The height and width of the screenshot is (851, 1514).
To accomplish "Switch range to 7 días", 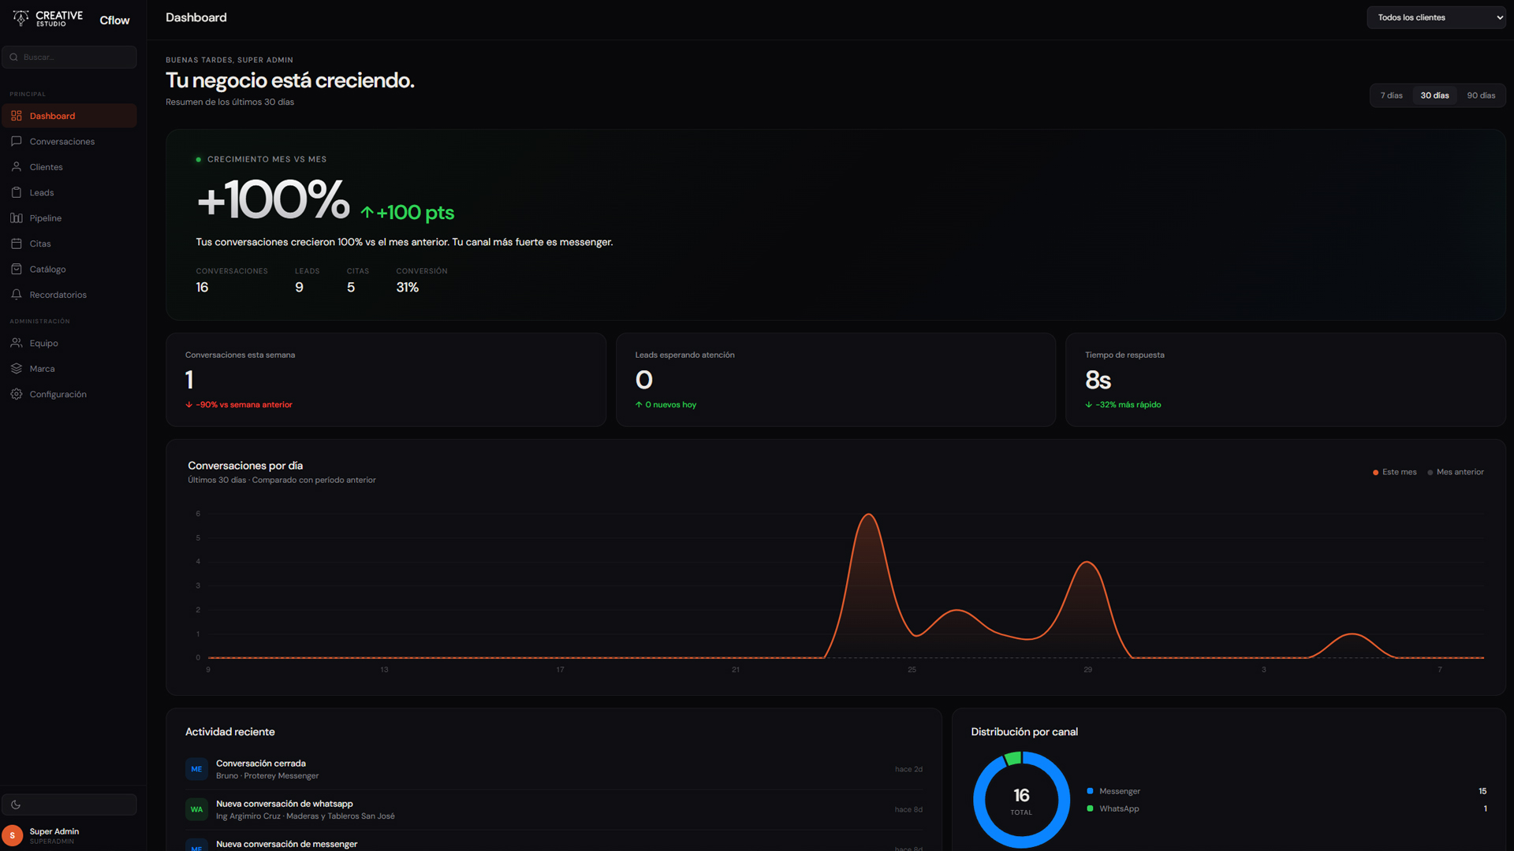I will pos(1392,95).
